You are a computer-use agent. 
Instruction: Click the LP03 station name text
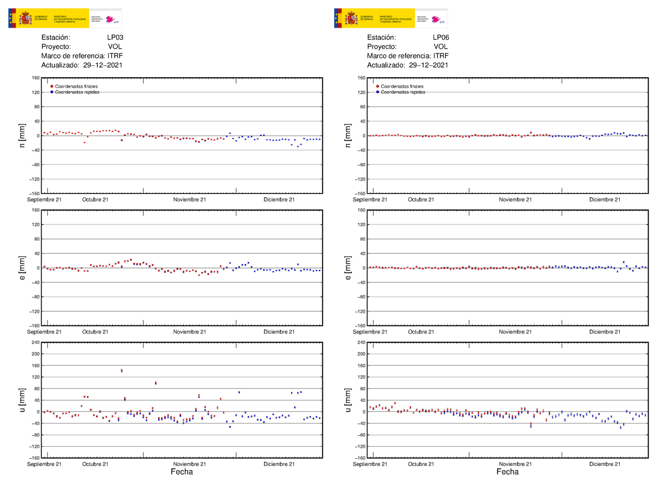[115, 38]
